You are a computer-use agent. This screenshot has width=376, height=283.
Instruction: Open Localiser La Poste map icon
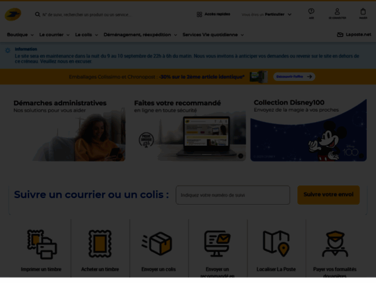click(276, 243)
